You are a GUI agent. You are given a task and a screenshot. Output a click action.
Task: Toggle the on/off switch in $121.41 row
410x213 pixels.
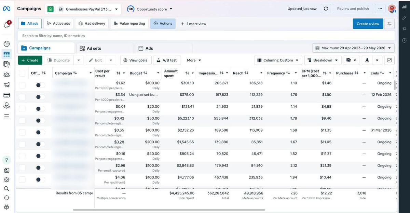(x=40, y=109)
